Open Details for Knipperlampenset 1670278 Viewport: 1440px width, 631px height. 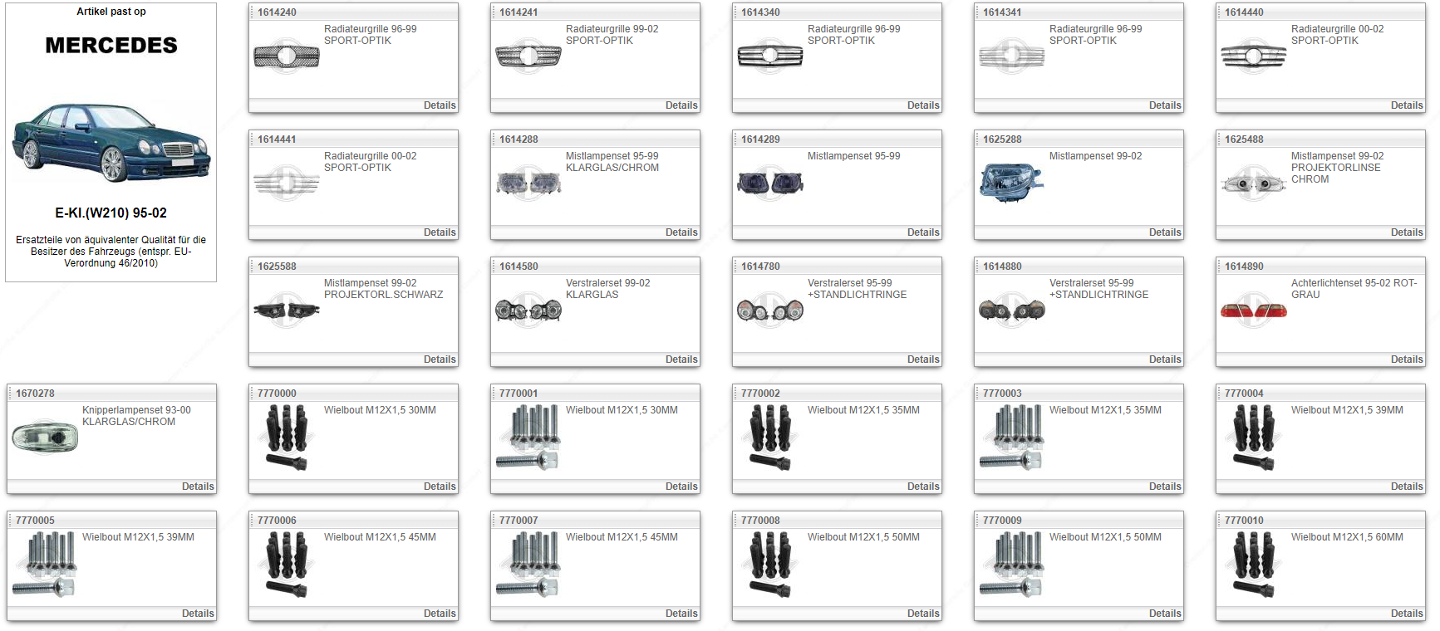pos(198,487)
